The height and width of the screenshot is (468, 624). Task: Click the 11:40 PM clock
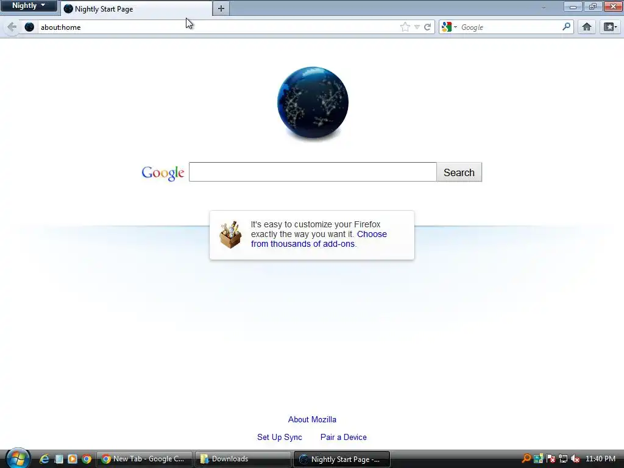click(600, 459)
